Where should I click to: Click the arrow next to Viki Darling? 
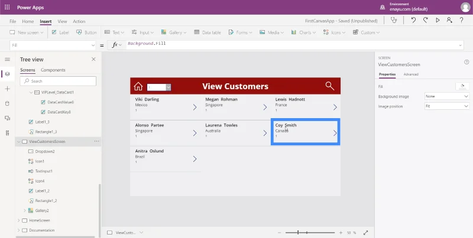point(195,107)
